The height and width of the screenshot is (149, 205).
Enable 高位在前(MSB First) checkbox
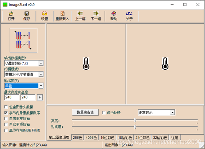[x=6, y=130]
